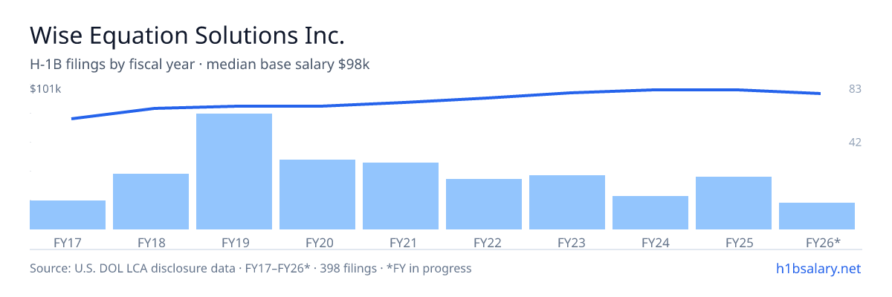This screenshot has width=892, height=297.
Task: Click the FY18 filings bar
Action: 151,201
